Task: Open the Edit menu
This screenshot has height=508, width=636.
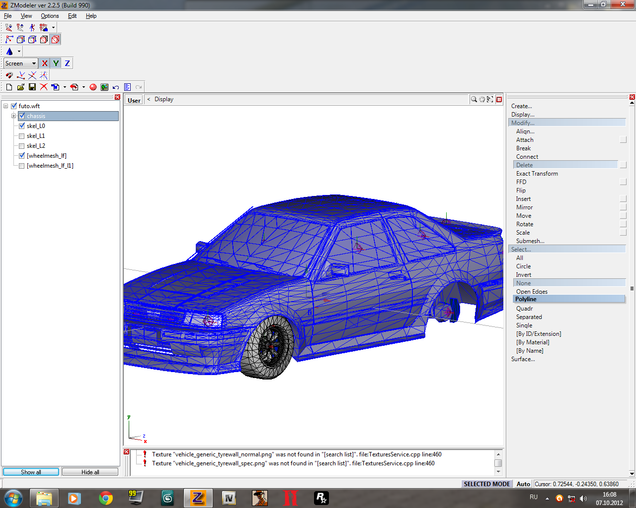Action: click(73, 16)
